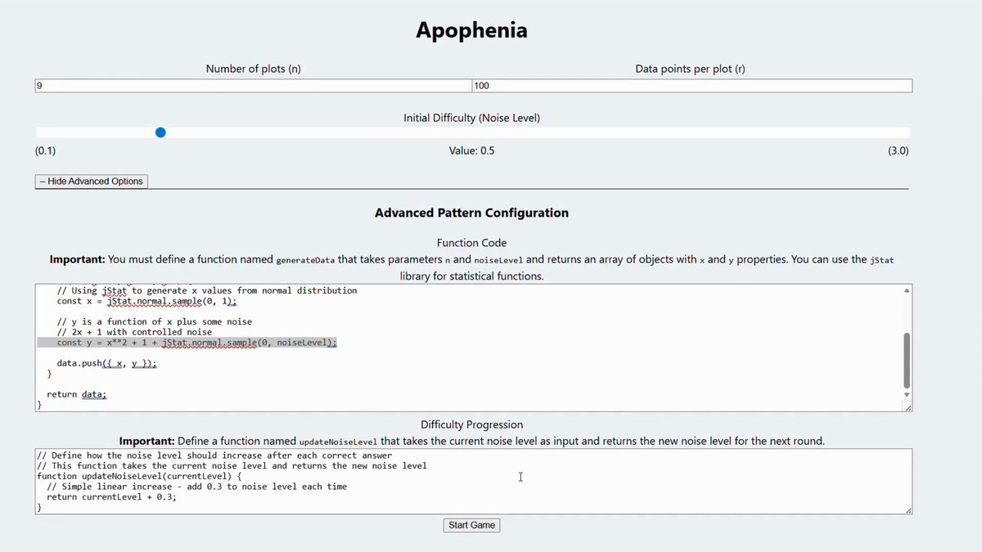Viewport: 982px width, 552px height.
Task: Focus the Number of plots input field
Action: click(254, 86)
